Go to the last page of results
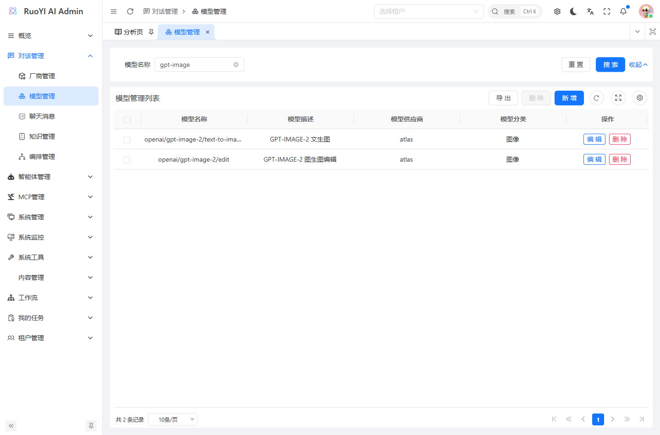Screen dimensions: 660x435 click(x=642, y=419)
